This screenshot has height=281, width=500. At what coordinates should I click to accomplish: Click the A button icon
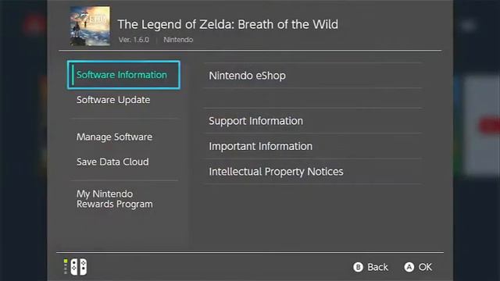coord(409,267)
